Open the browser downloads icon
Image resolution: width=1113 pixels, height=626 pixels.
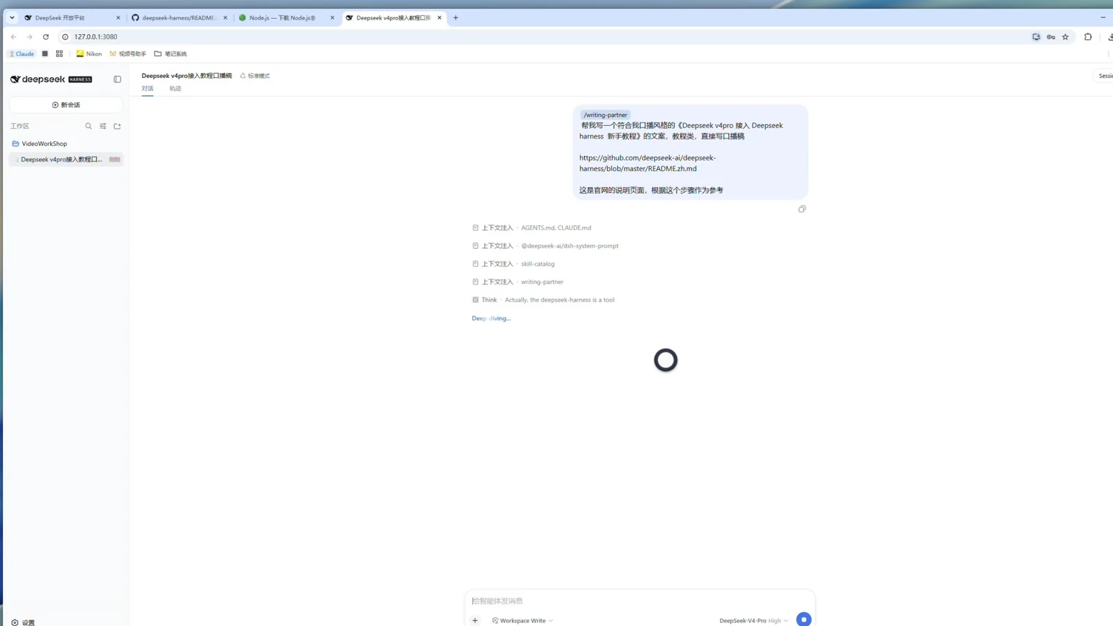[x=1110, y=37]
